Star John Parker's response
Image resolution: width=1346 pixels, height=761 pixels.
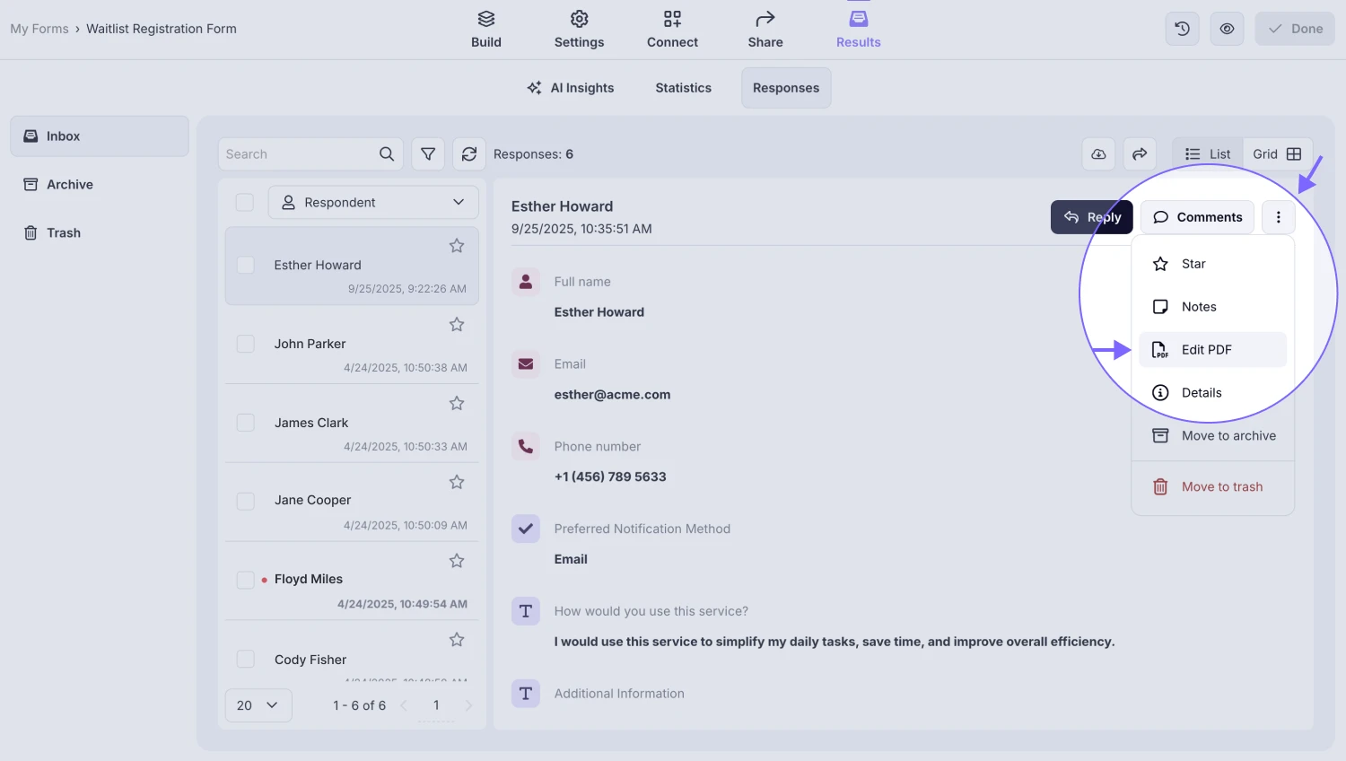coord(457,325)
